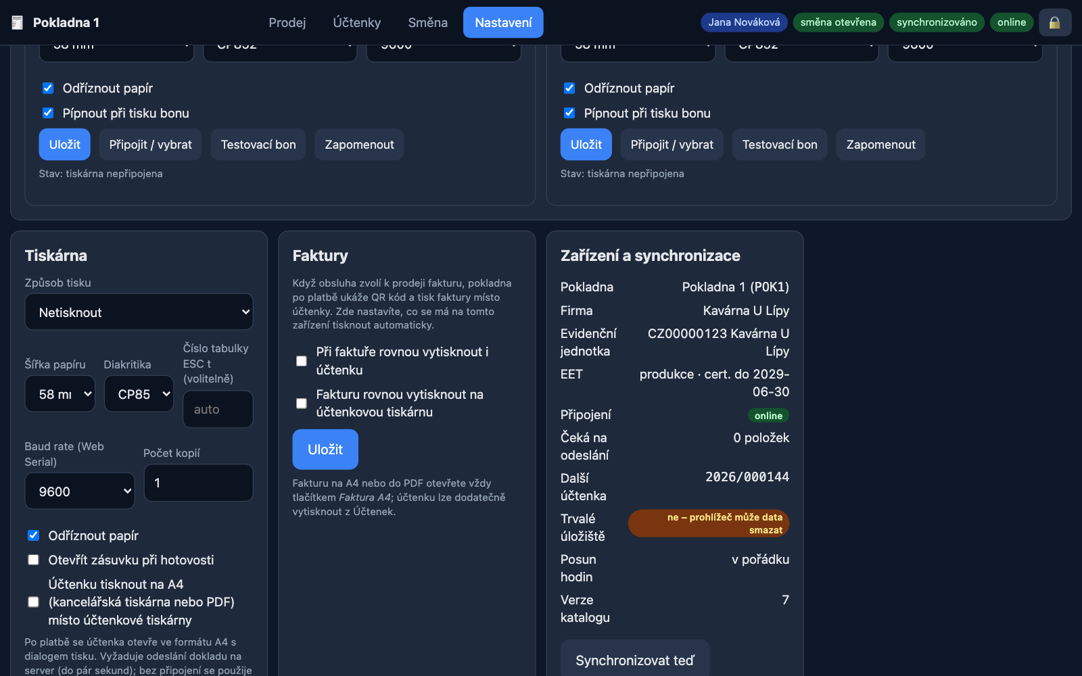Click Zapomenout in the left printer card
The height and width of the screenshot is (676, 1082).
(360, 145)
